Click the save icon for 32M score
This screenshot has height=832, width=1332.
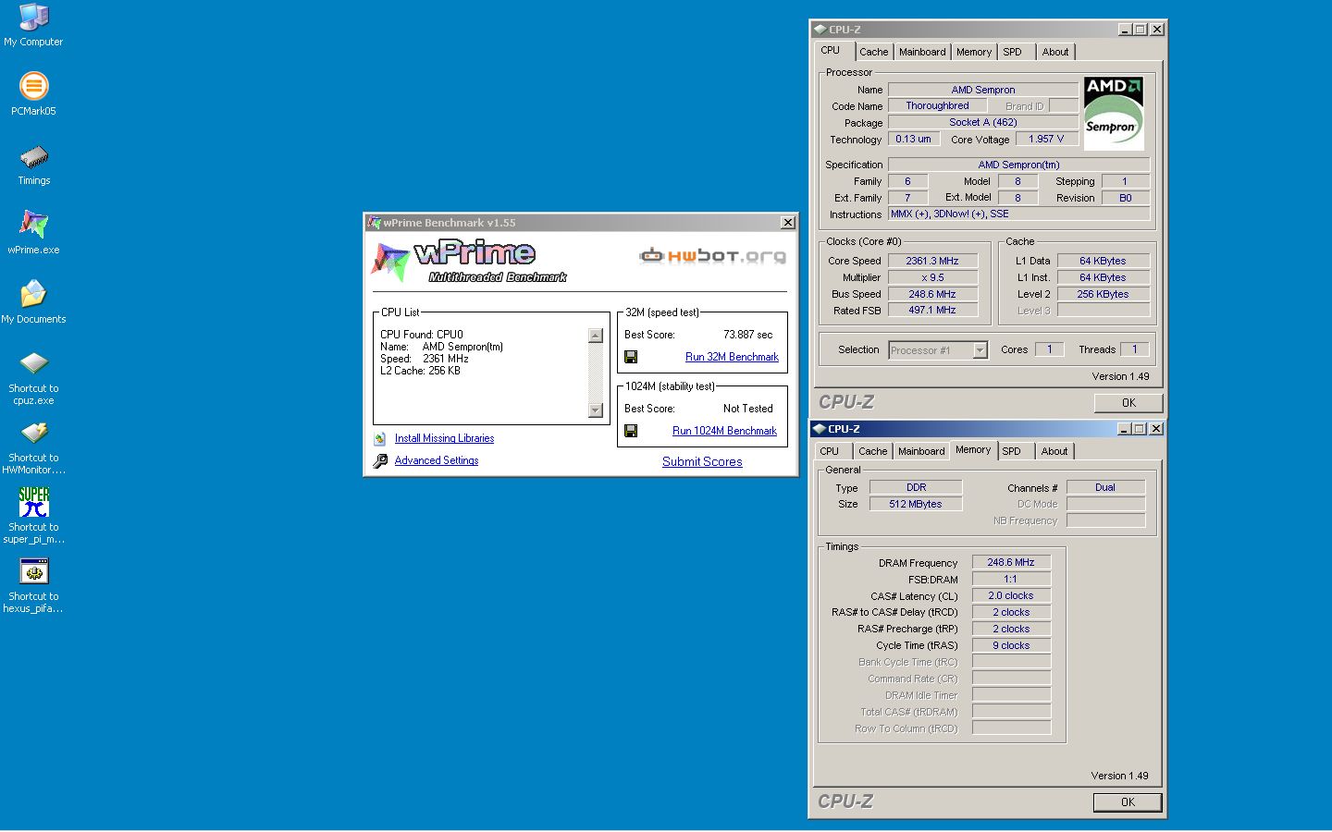631,357
